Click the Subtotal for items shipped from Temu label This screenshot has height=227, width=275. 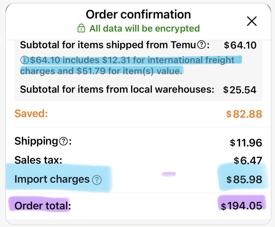tap(109, 45)
